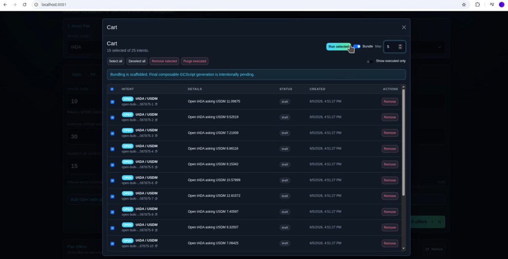Uncheck the intent asking USDM 9.15342
508x259 pixels.
coord(112,165)
